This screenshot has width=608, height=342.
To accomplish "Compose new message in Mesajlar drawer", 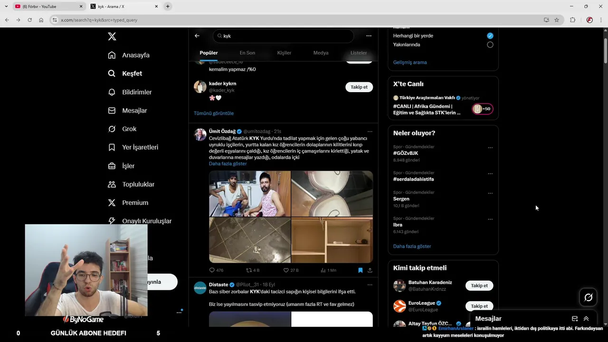I will click(x=575, y=319).
